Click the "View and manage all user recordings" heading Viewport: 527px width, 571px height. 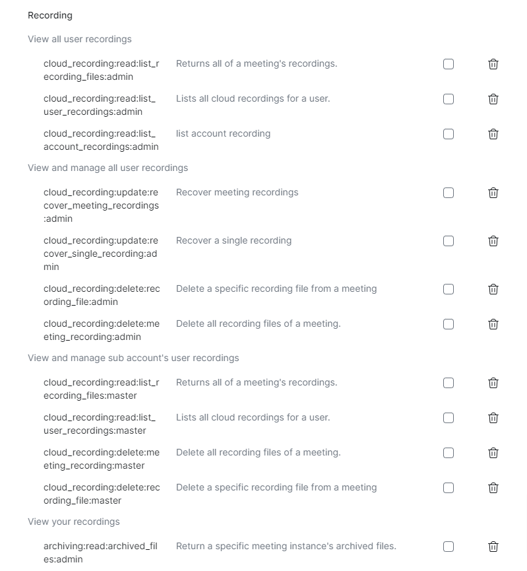click(x=108, y=168)
